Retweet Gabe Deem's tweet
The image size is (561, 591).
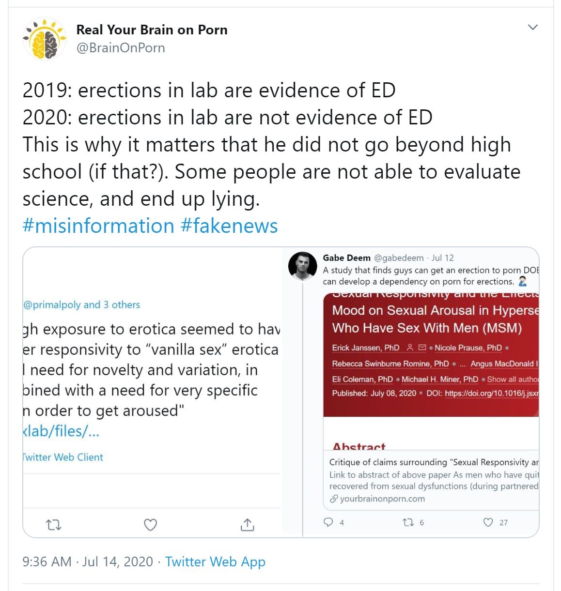point(408,522)
